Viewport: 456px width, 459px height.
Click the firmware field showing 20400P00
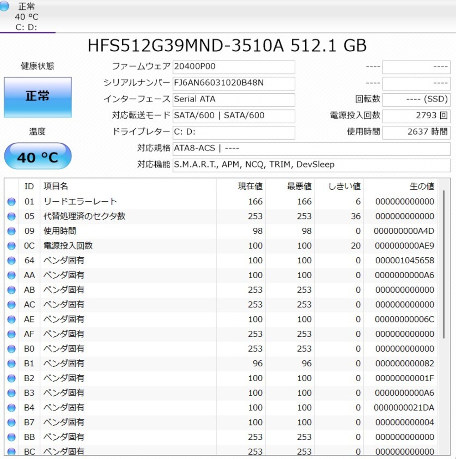pyautogui.click(x=234, y=67)
